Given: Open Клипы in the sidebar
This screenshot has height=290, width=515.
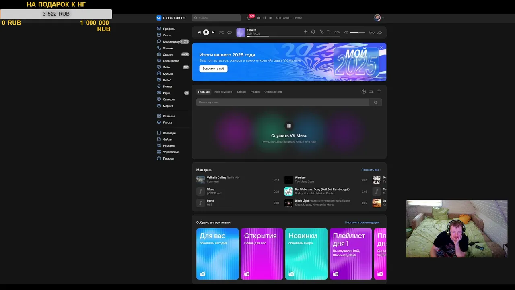Looking at the screenshot, I should point(173,87).
